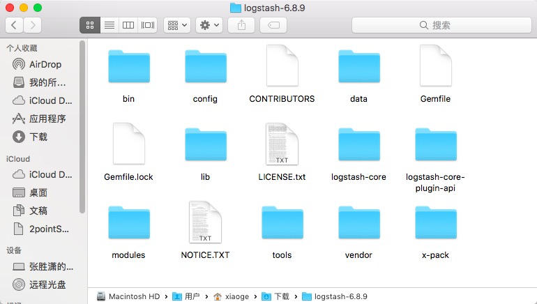Switch to column view mode

coord(128,25)
